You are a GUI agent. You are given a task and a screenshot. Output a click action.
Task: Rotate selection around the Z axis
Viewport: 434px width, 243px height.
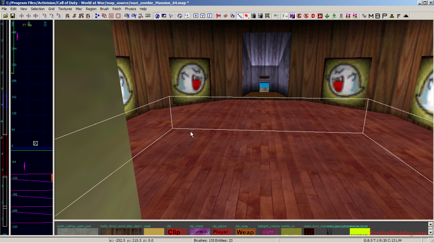click(x=59, y=16)
